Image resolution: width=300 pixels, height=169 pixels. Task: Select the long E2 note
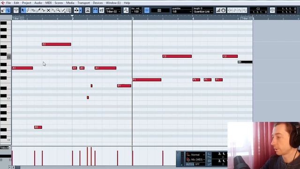tap(56, 44)
